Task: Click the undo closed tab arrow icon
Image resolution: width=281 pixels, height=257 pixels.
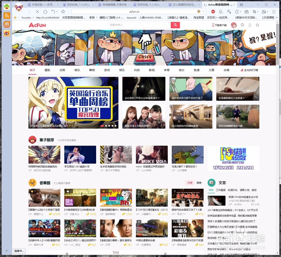Action: (53, 12)
